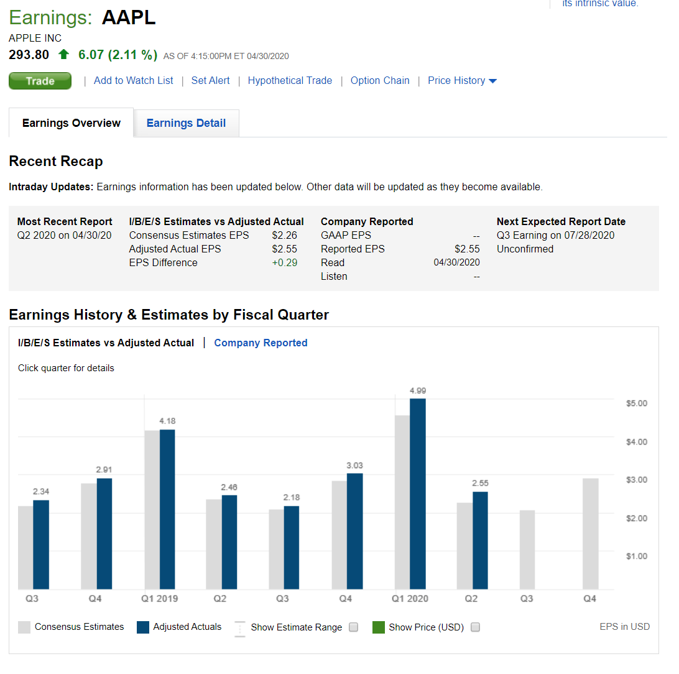Image resolution: width=679 pixels, height=674 pixels.
Task: Click the 4.99 adjusted actual bar
Action: pos(418,494)
